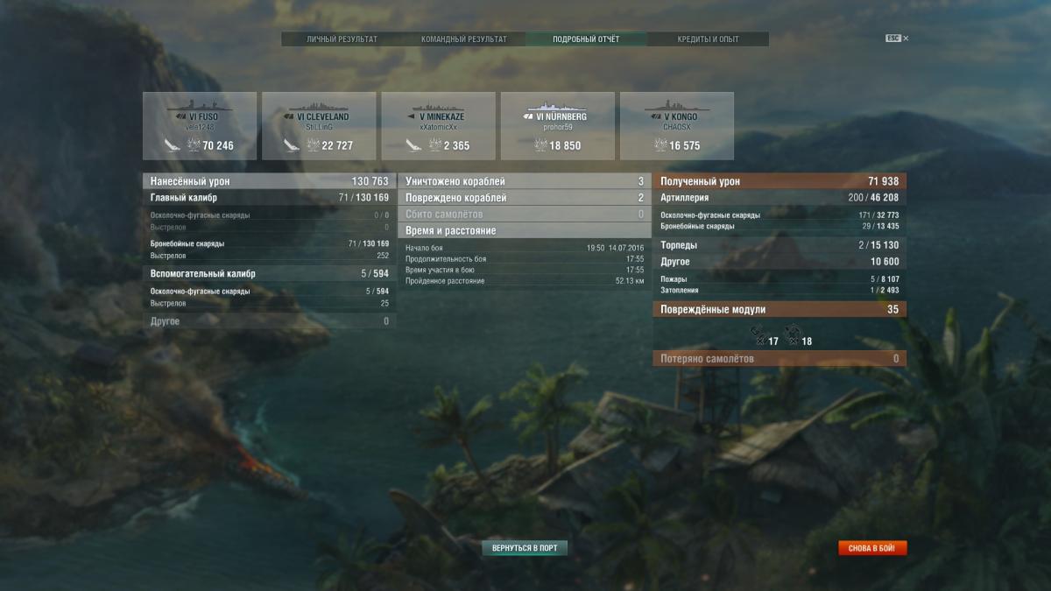Click the Вернуться в порт button

(525, 548)
